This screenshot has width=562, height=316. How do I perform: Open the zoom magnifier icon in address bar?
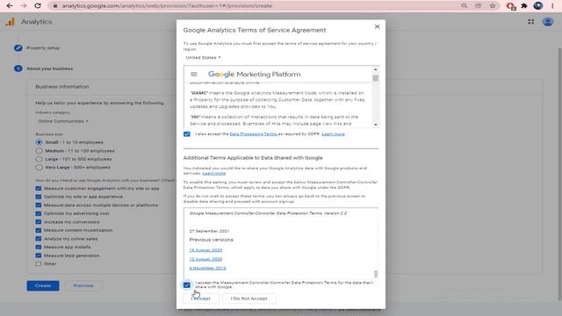465,6
